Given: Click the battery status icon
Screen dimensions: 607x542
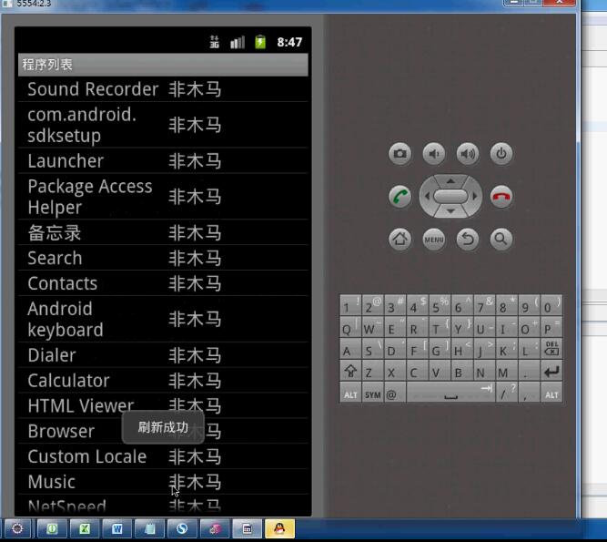Looking at the screenshot, I should click(x=260, y=42).
